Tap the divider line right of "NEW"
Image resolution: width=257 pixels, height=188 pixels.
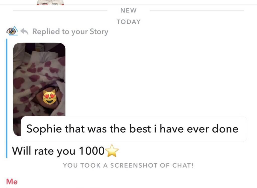[x=197, y=11]
